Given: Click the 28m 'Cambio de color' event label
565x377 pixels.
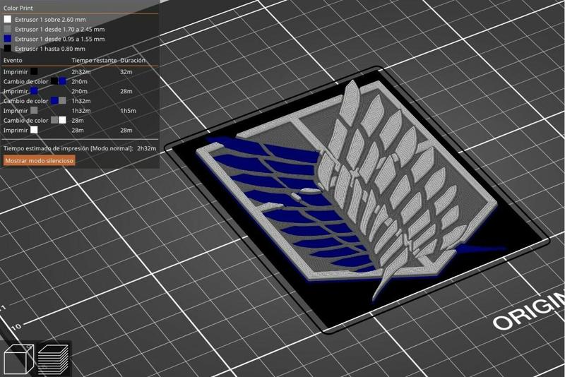Looking at the screenshot, I should pos(25,121).
